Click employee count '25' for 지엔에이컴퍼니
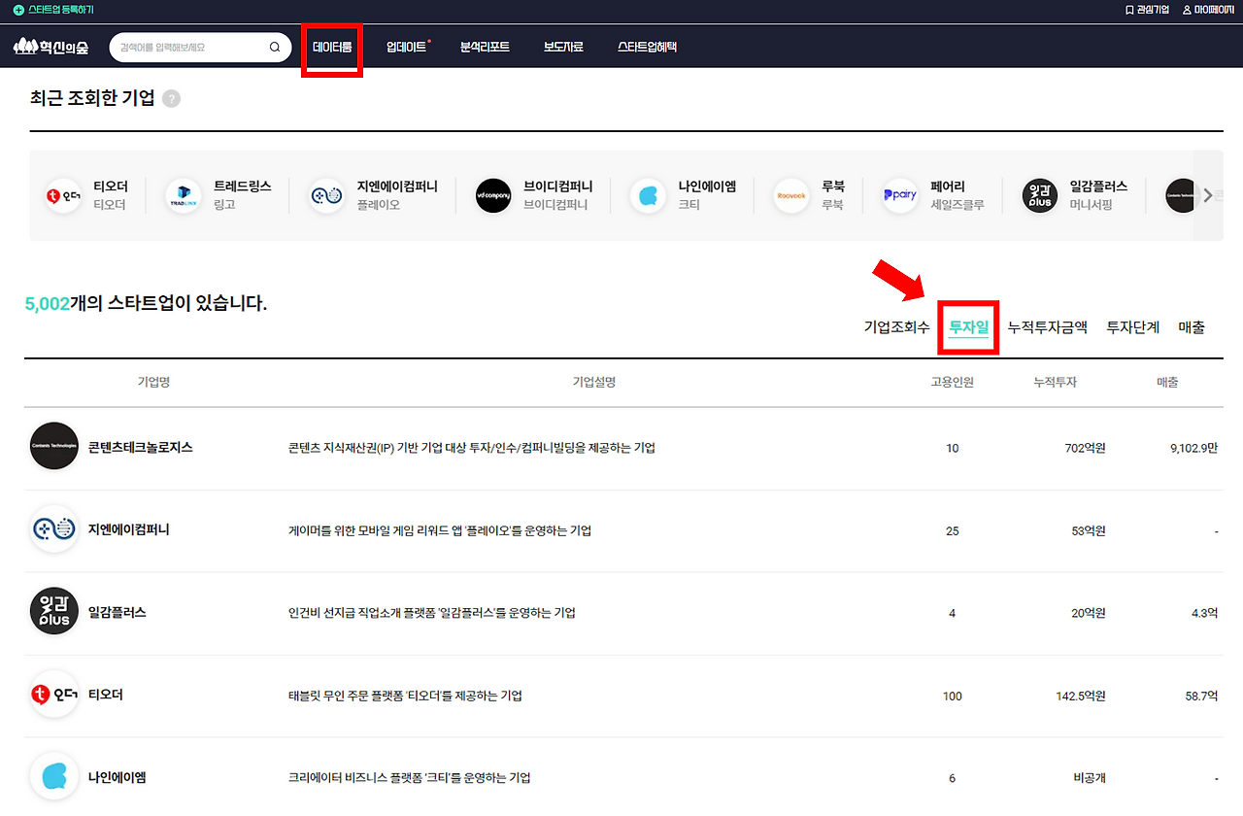The height and width of the screenshot is (816, 1243). pyautogui.click(x=952, y=530)
